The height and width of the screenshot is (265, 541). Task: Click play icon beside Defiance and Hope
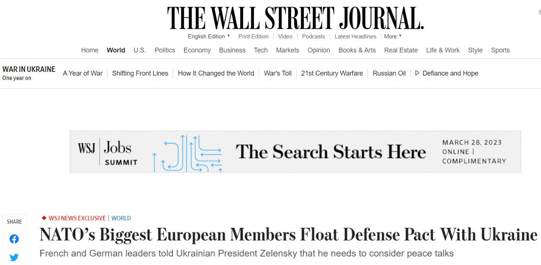[x=417, y=73]
